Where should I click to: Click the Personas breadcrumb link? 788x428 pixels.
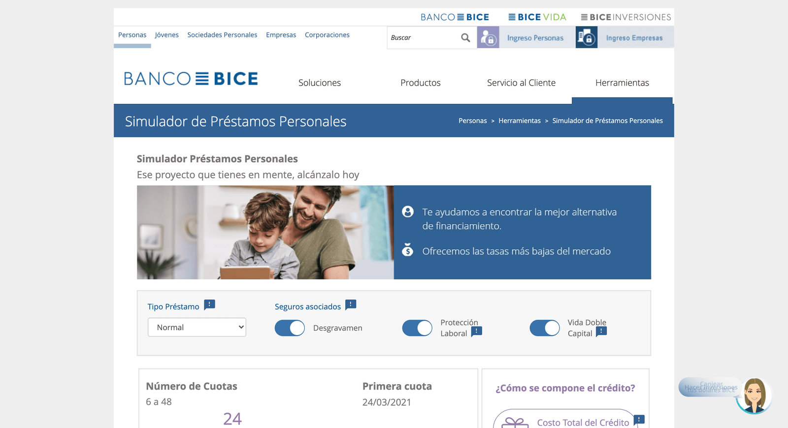coord(473,121)
